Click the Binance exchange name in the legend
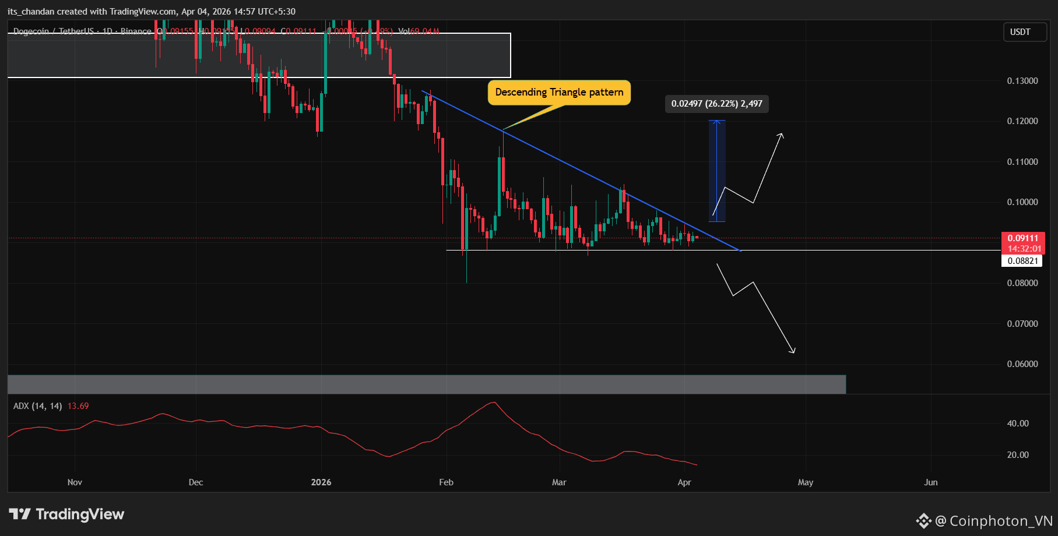 point(136,31)
